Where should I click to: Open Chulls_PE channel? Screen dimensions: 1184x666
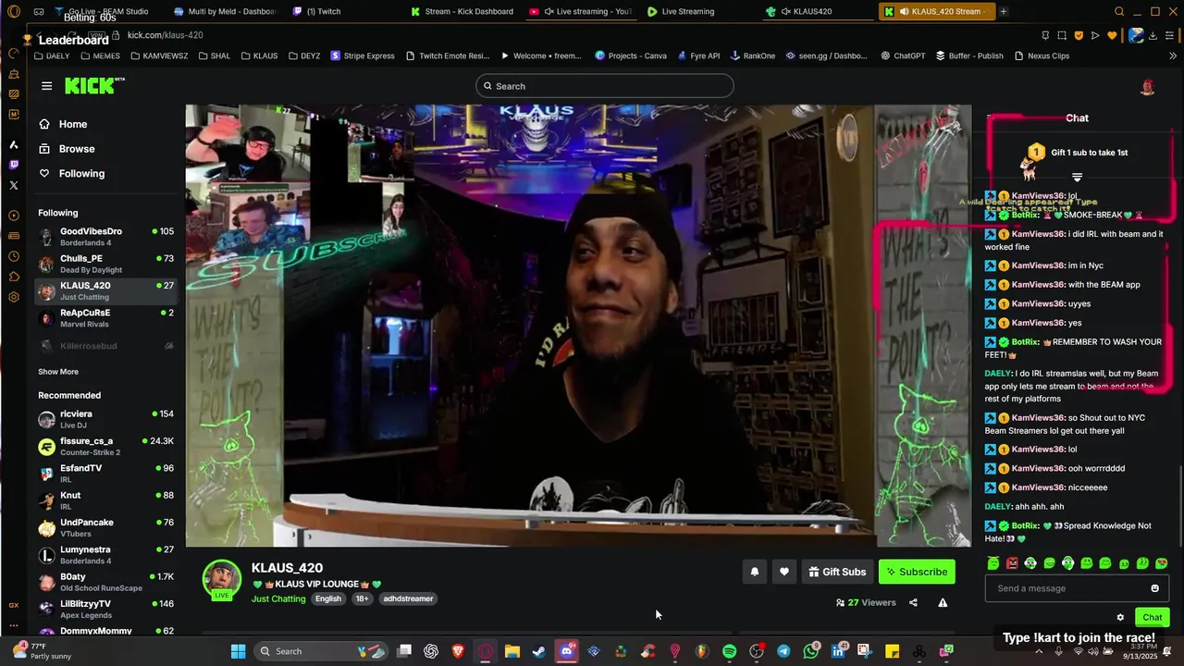(105, 264)
